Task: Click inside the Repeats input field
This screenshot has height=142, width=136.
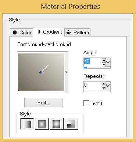Action: [93, 86]
